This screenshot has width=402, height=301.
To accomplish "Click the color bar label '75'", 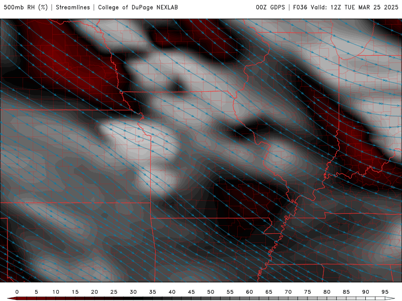I will click(x=308, y=292).
